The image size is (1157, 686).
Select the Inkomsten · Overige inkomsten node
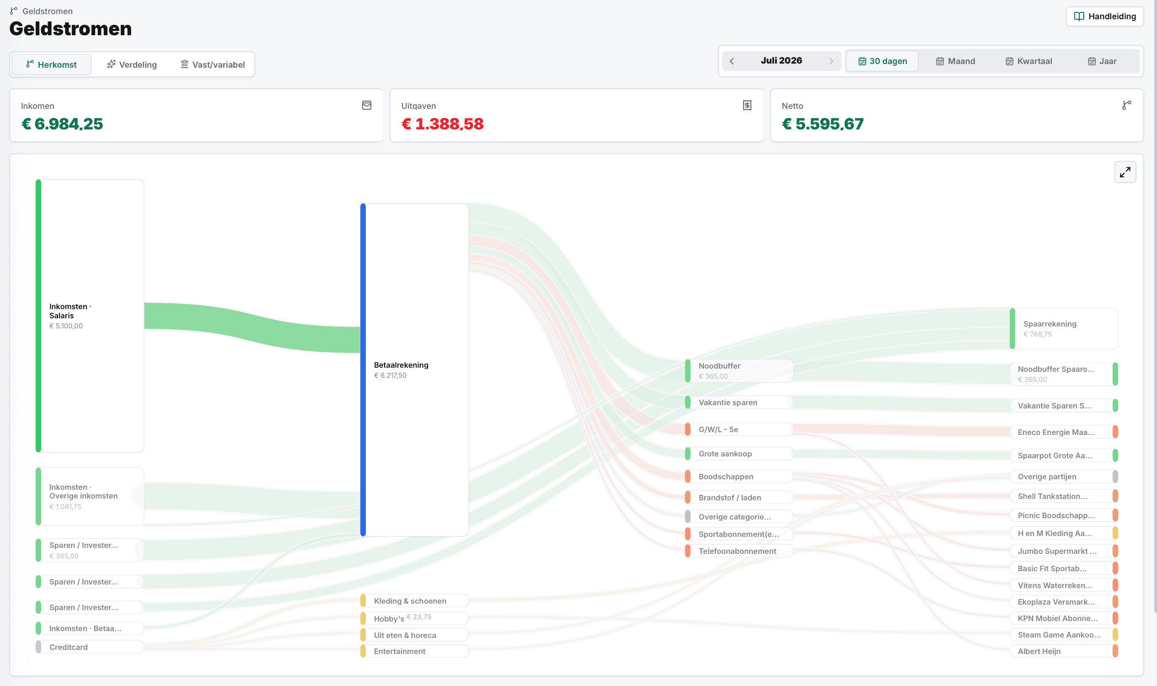pos(90,496)
